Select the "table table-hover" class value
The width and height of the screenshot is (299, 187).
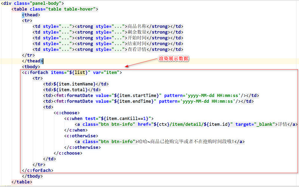coord(72,9)
